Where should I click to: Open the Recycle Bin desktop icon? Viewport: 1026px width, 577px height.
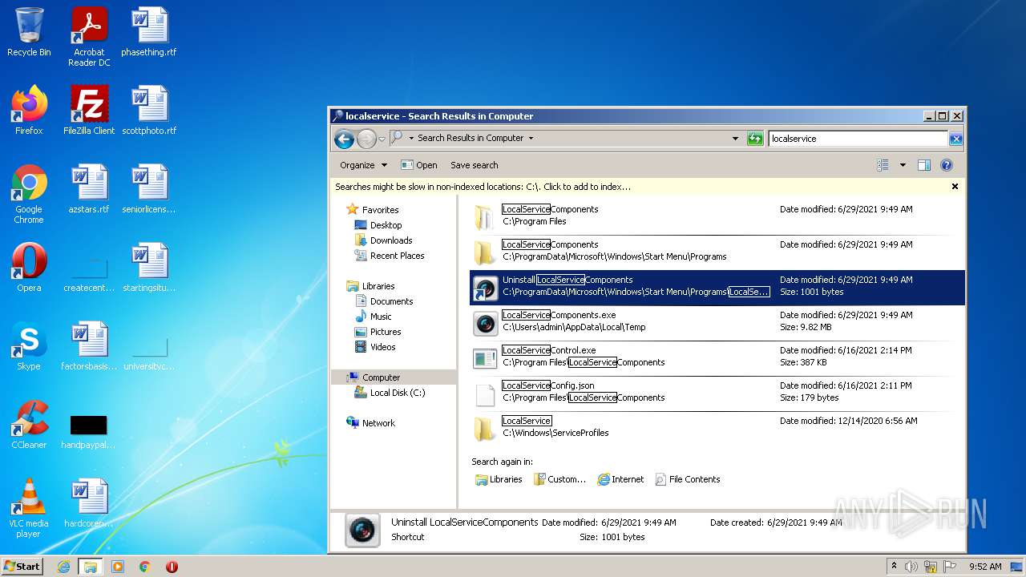tap(29, 32)
